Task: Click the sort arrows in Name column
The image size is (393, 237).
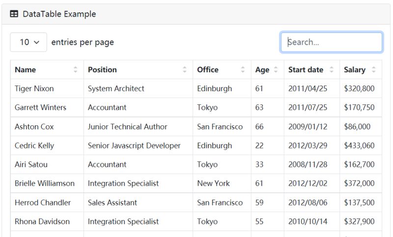Action: click(x=76, y=70)
